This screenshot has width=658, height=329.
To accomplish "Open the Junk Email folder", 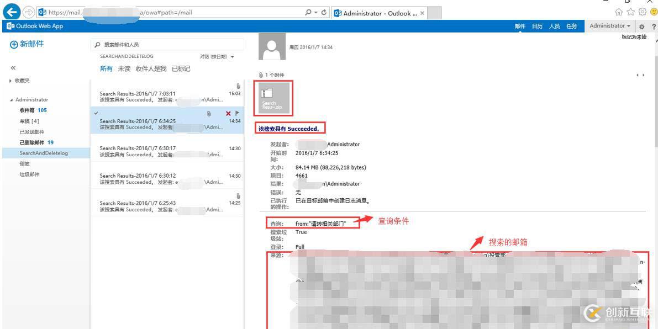I will point(29,174).
